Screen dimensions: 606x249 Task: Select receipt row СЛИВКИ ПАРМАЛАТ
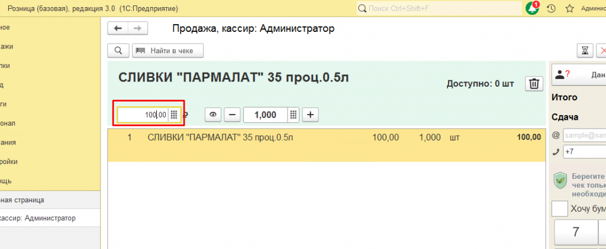[x=327, y=145]
